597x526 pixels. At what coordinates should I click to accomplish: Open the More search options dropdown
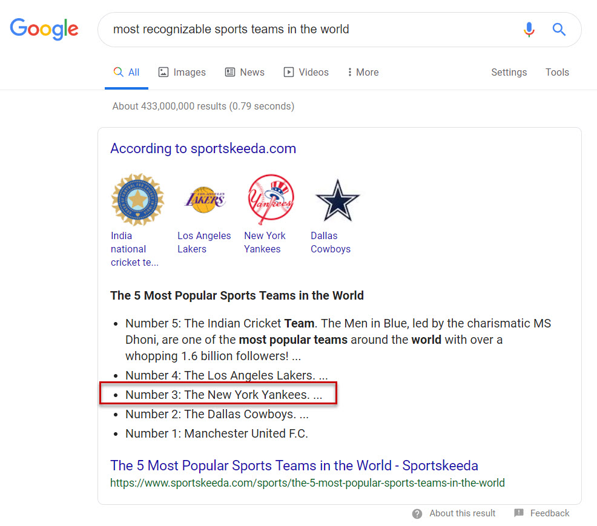(363, 72)
